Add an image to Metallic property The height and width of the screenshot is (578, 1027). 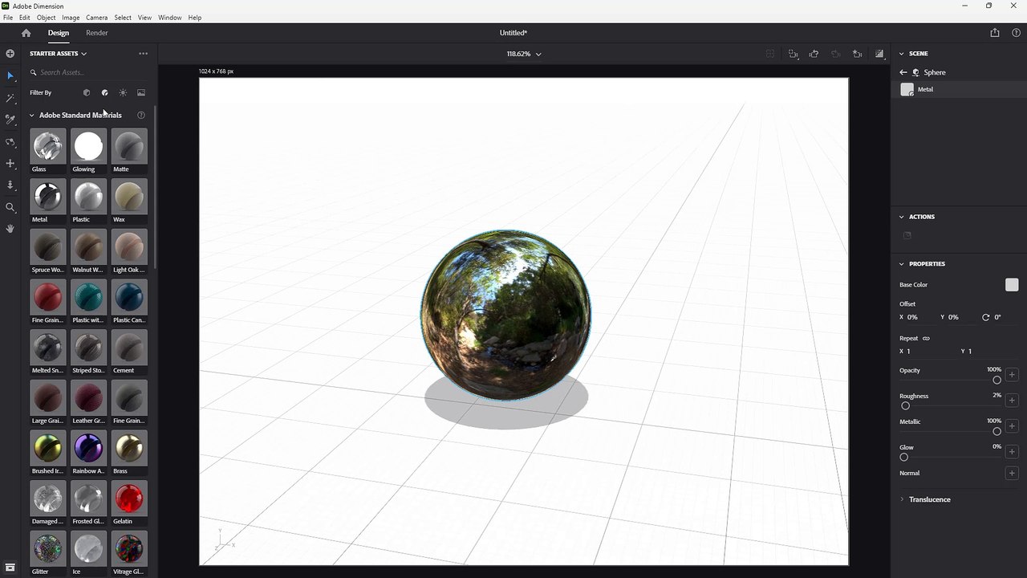point(1012,426)
